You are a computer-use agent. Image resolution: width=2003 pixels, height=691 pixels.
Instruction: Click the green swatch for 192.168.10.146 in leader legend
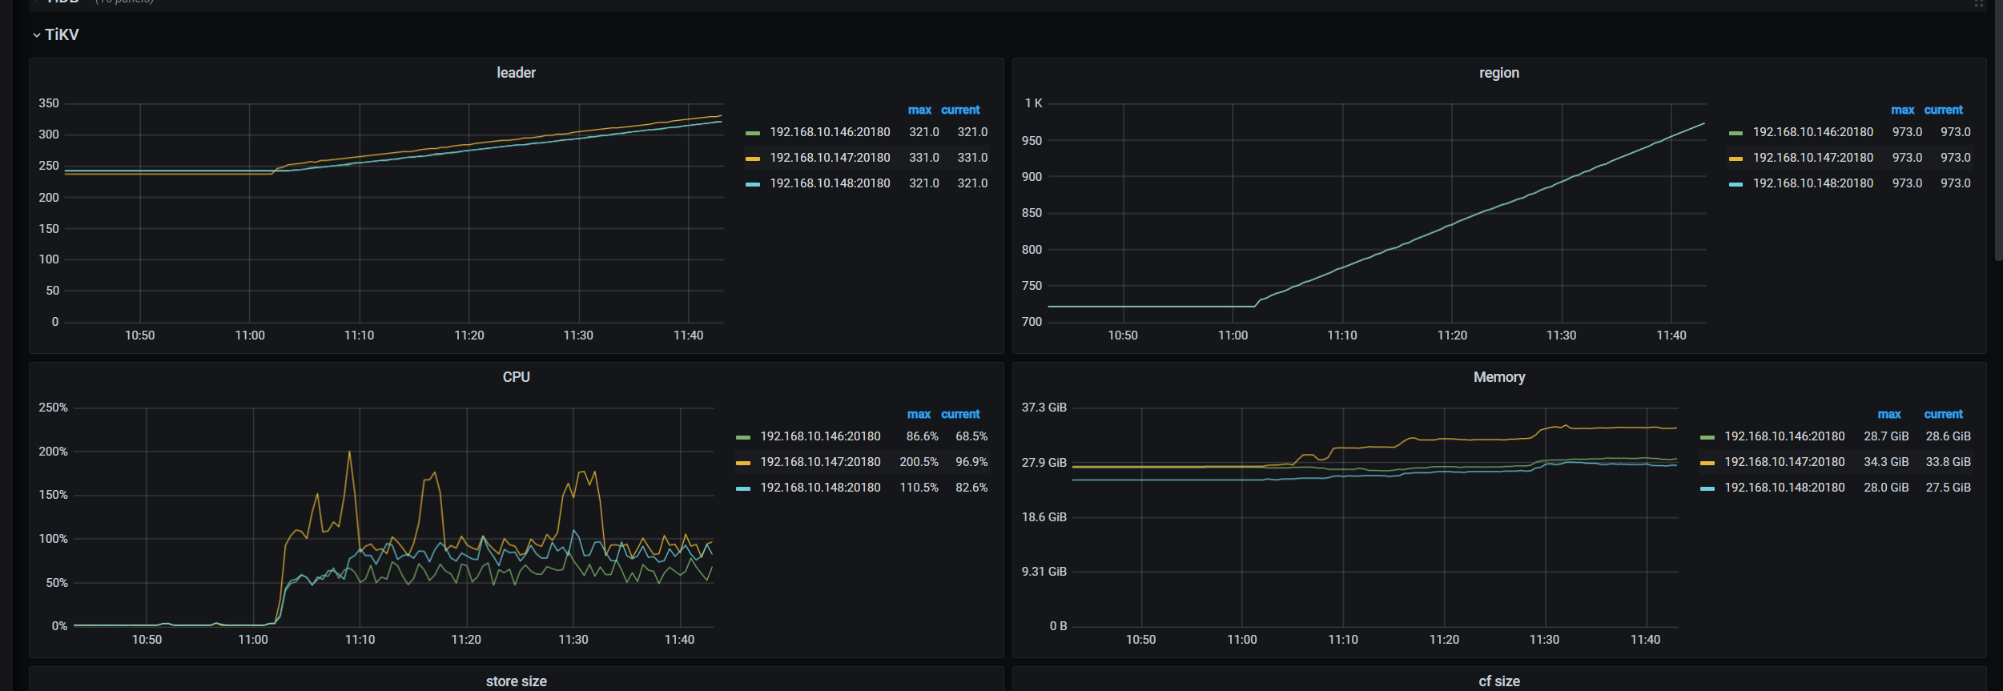(x=752, y=133)
